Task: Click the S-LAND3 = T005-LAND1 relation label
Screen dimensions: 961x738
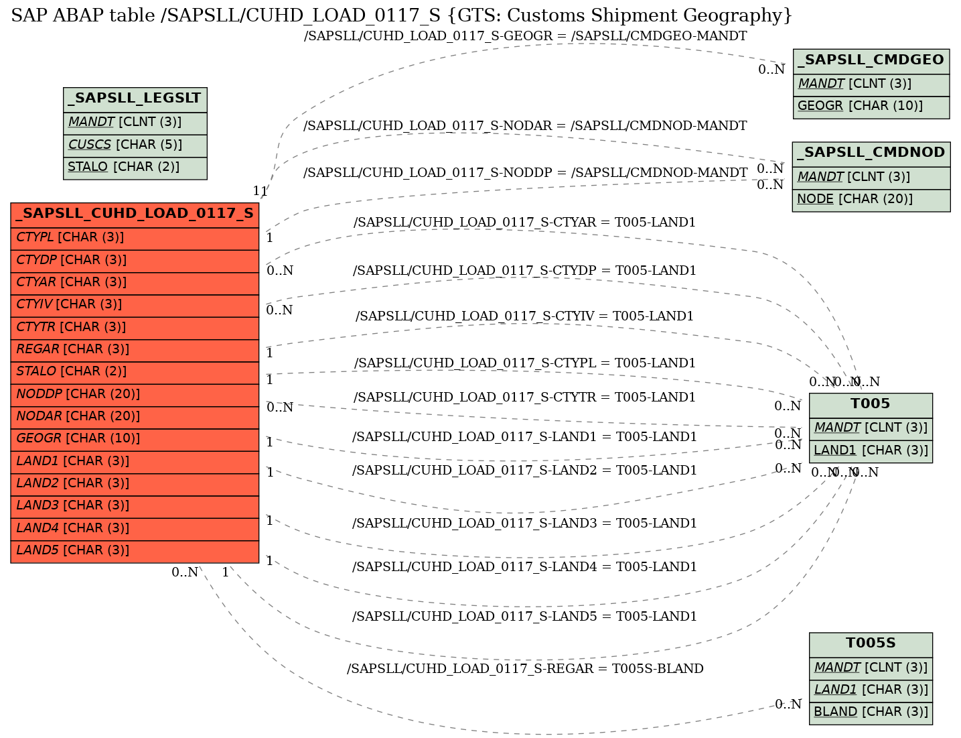Action: [525, 524]
